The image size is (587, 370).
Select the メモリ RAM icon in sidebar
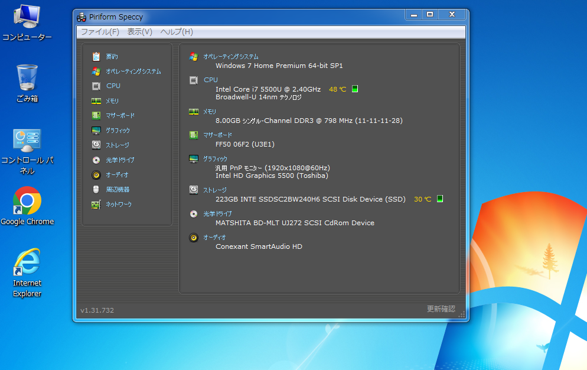point(96,101)
